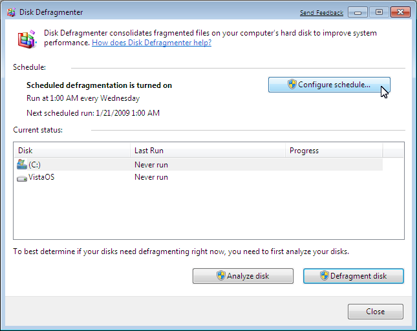Open How does Disk Defragmenter help link

pos(151,43)
